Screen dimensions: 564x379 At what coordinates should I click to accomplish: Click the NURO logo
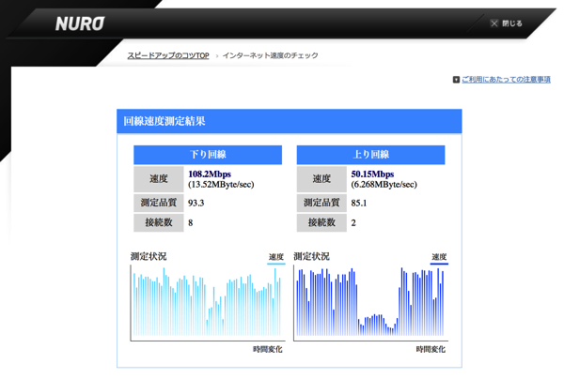tap(79, 23)
